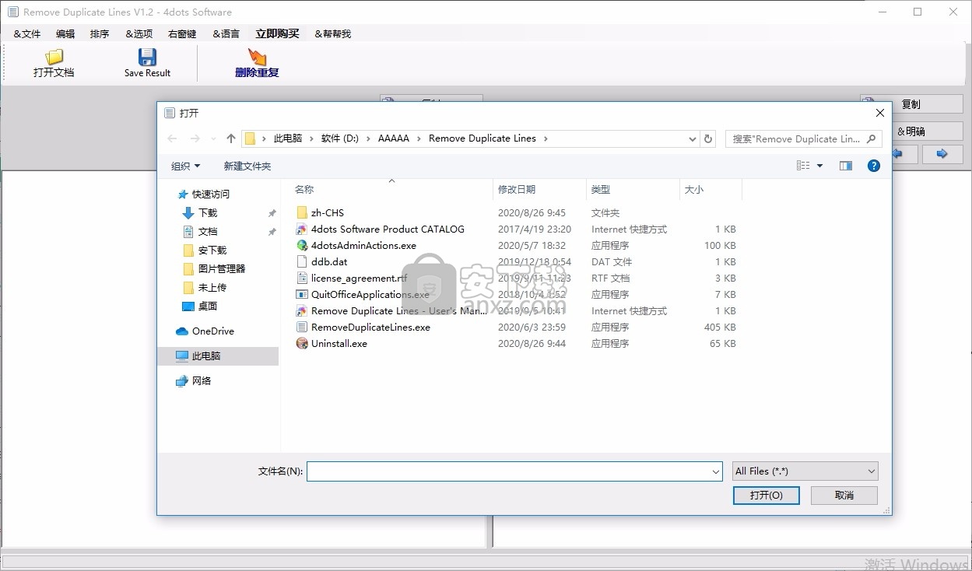Click the 软件 (D:) breadcrumb segment
Screen dimensions: 972x571
click(340, 138)
